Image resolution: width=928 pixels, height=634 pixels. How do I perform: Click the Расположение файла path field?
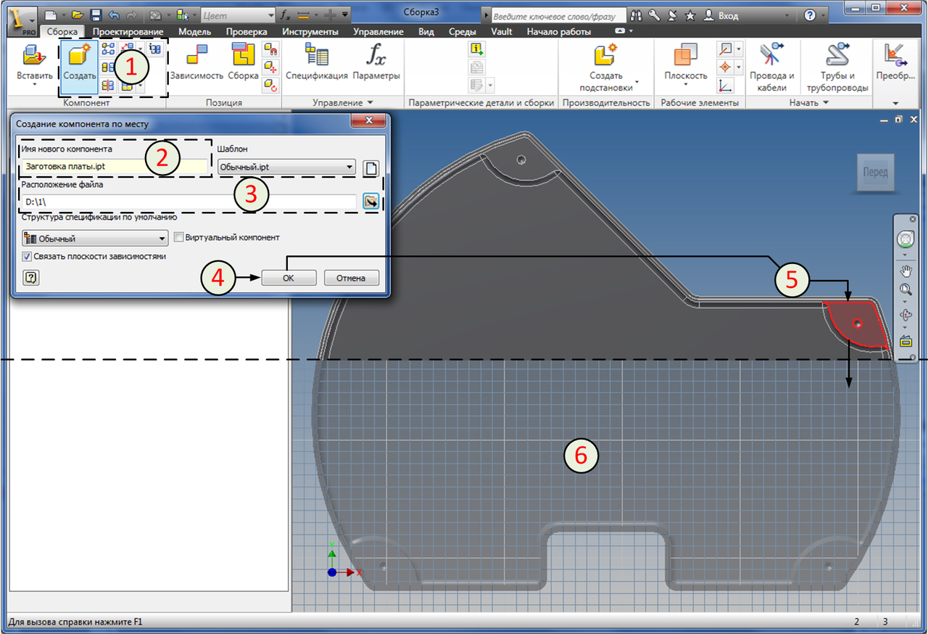coord(189,202)
